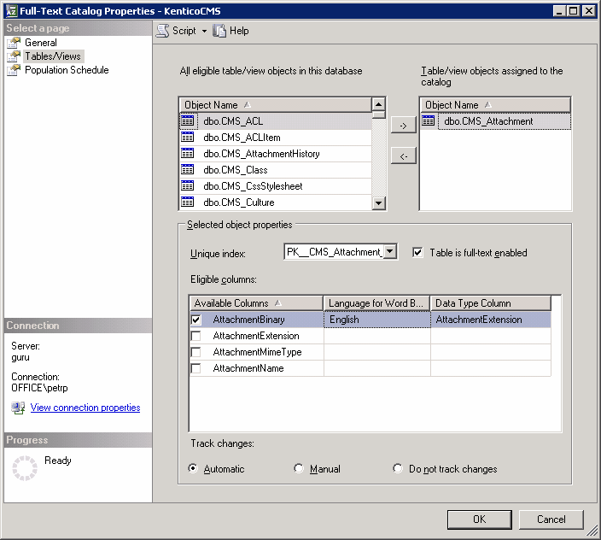Screen dimensions: 601x540
Task: Click the table icon for dbo.CMS_ACLItem
Action: coord(188,137)
